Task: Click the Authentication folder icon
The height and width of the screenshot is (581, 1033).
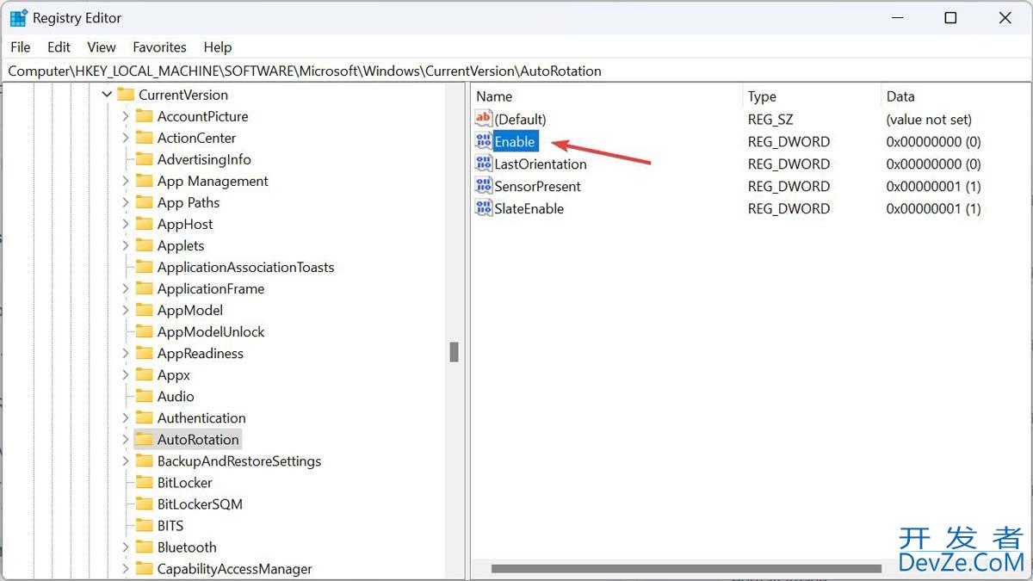Action: [144, 417]
